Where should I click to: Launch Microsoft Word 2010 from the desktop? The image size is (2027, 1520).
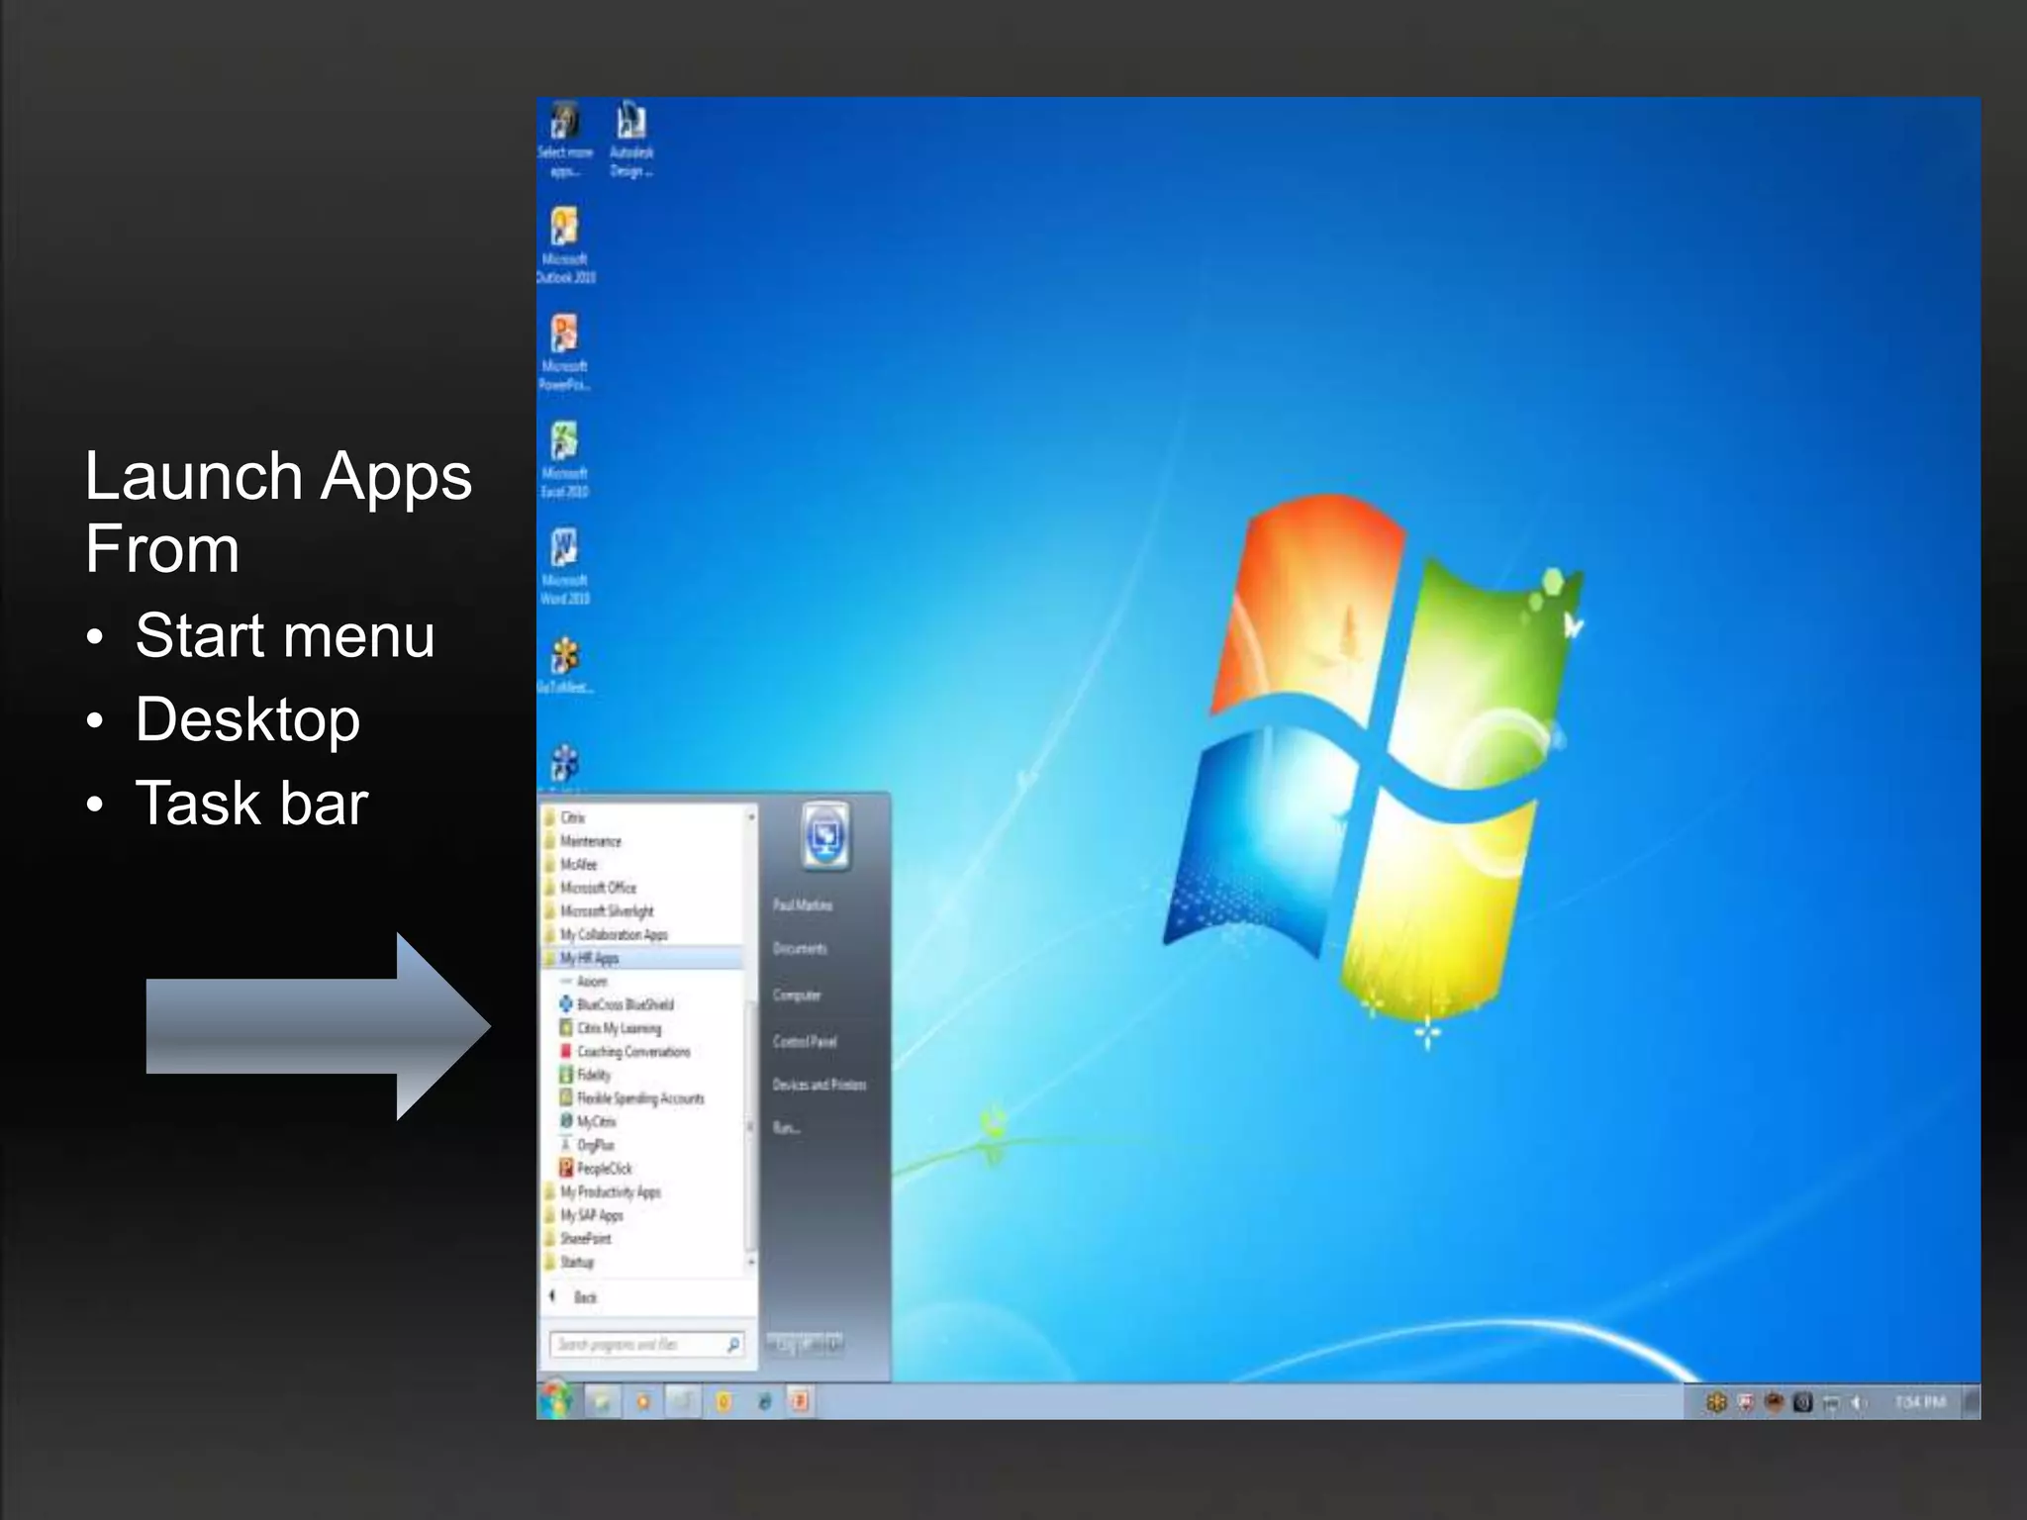click(x=565, y=566)
